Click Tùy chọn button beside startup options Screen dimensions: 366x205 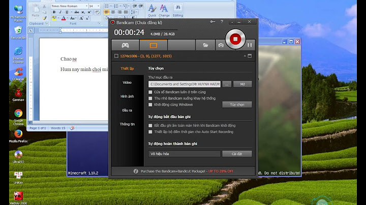237,105
